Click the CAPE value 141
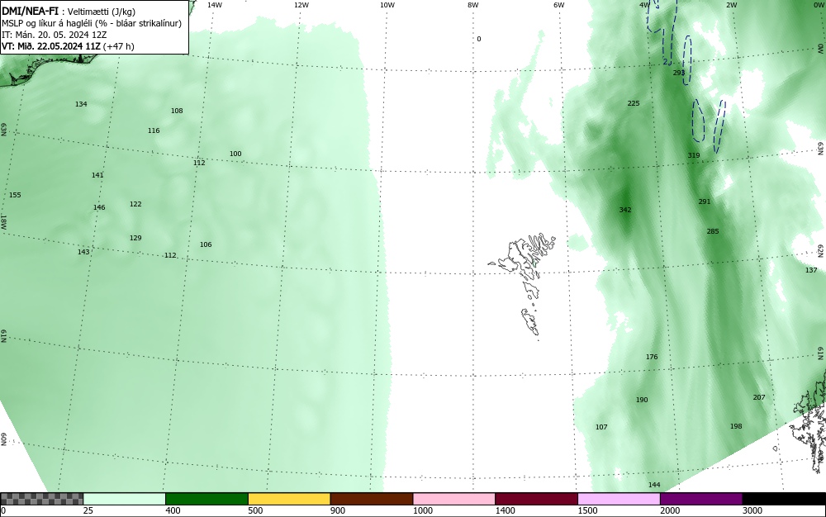This screenshot has height=517, width=826. 97,175
